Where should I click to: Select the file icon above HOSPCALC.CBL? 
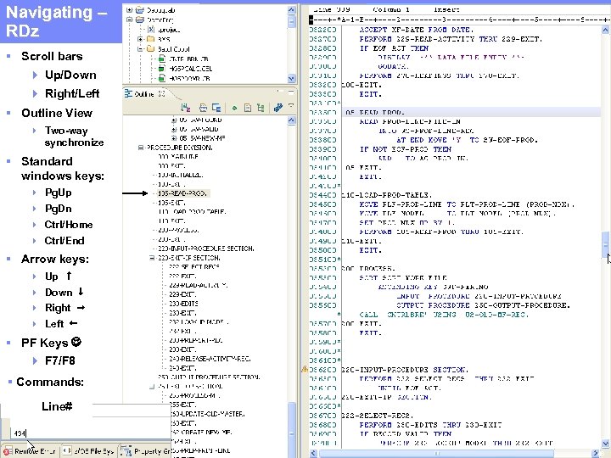pos(162,59)
